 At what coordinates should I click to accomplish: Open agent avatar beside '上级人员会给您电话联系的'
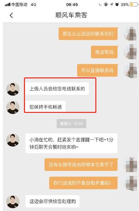coord(13,89)
